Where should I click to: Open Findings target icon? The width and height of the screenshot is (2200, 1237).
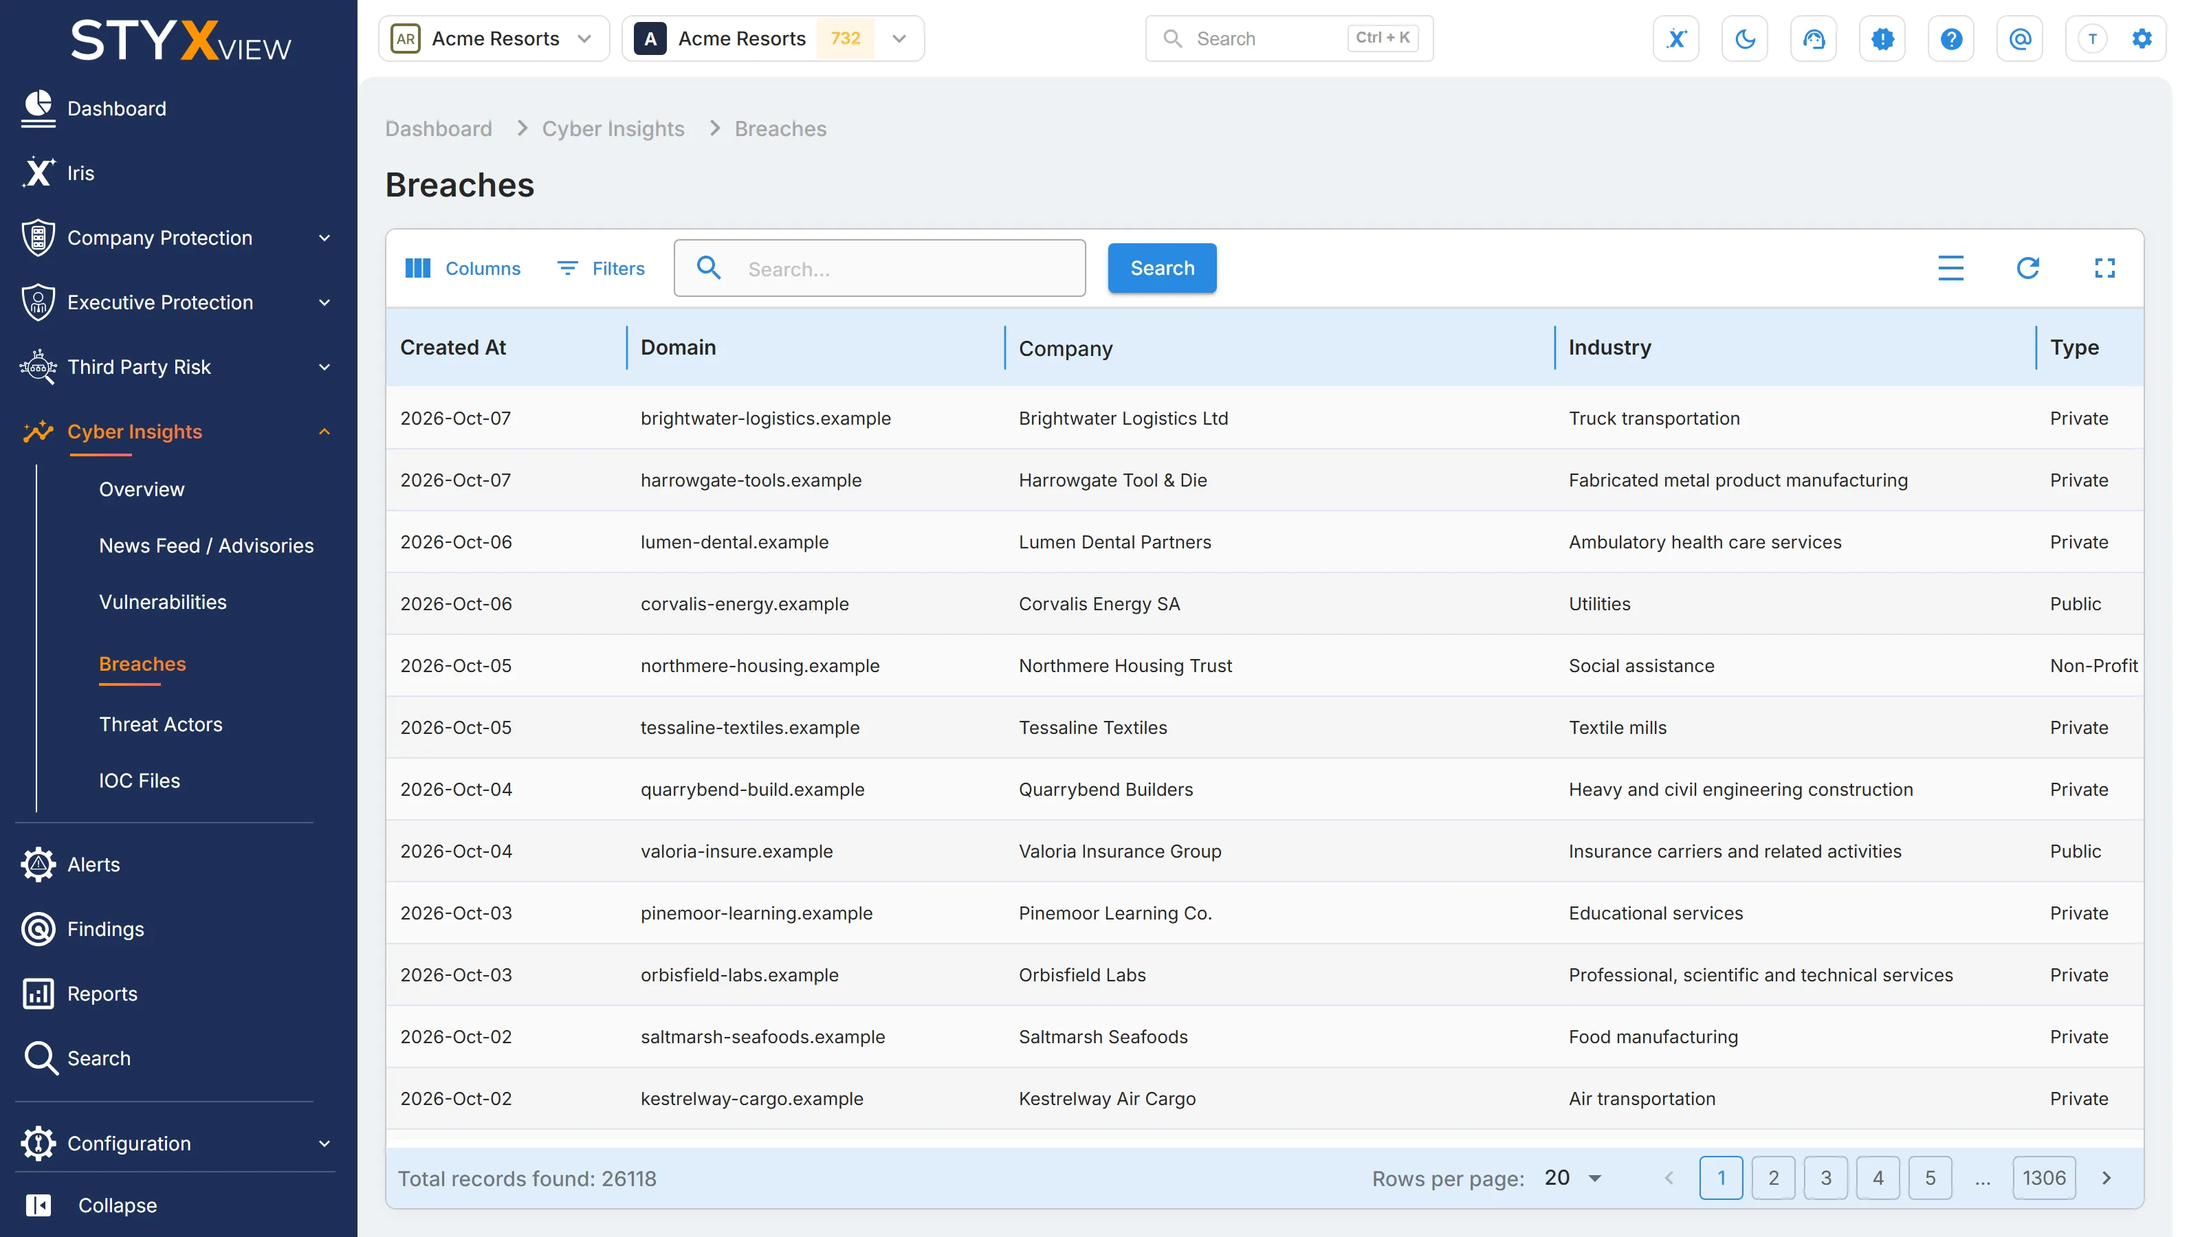(x=38, y=929)
